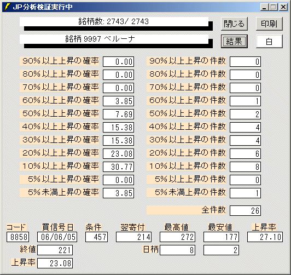Image resolution: width=291 pixels, height=275 pixels.
Task: Click the 30%以上上昇の確率 field showing 15.38
Action: pos(118,140)
